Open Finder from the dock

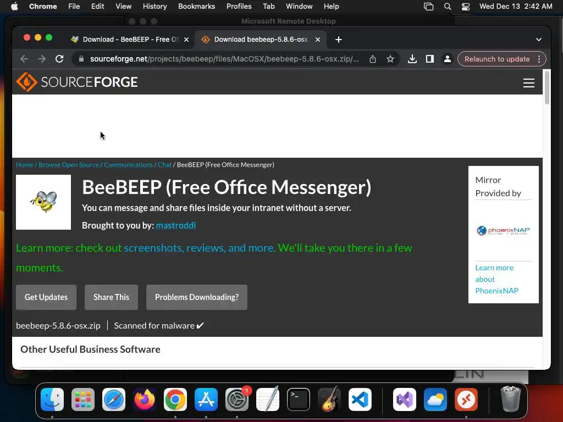(x=52, y=399)
